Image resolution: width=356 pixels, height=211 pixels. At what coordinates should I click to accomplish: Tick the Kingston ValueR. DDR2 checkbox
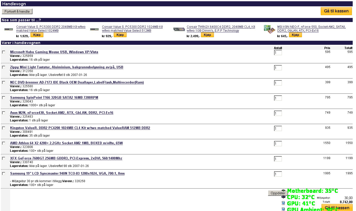[x=4, y=128]
